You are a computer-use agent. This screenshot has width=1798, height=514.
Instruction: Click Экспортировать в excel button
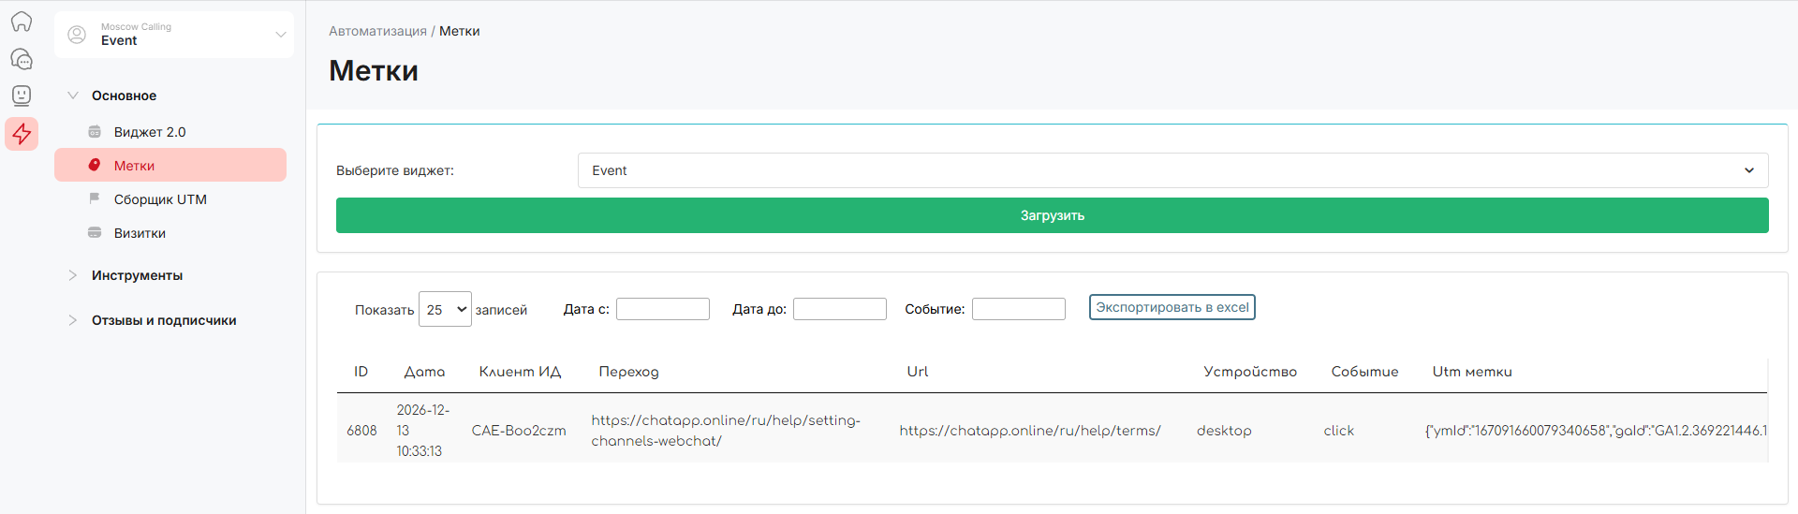coord(1172,307)
